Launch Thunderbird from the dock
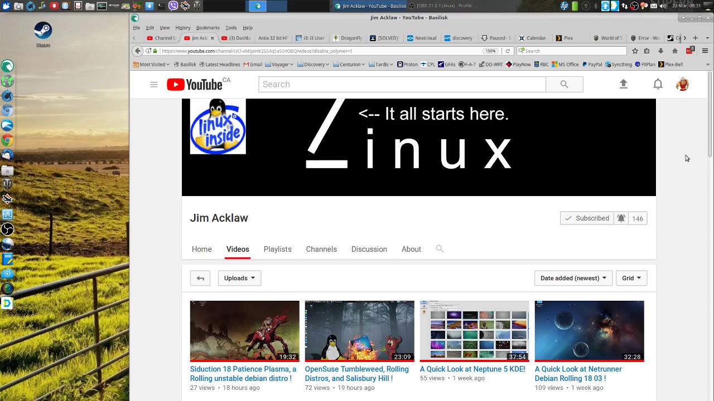 7,155
